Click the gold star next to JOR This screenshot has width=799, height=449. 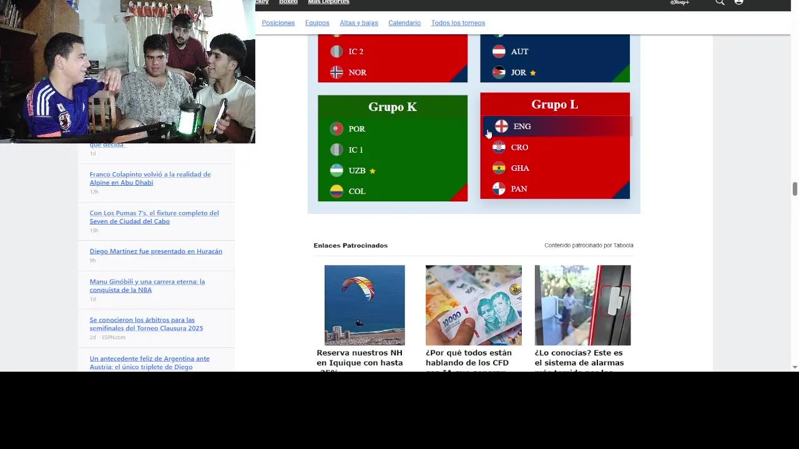532,73
